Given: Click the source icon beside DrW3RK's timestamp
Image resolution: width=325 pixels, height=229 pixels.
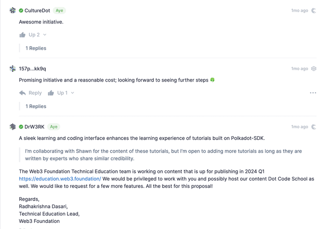Looking at the screenshot, I should click(314, 127).
